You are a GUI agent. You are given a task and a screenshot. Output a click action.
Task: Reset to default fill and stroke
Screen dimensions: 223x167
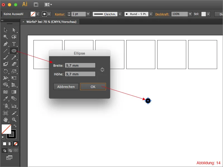click(3, 137)
